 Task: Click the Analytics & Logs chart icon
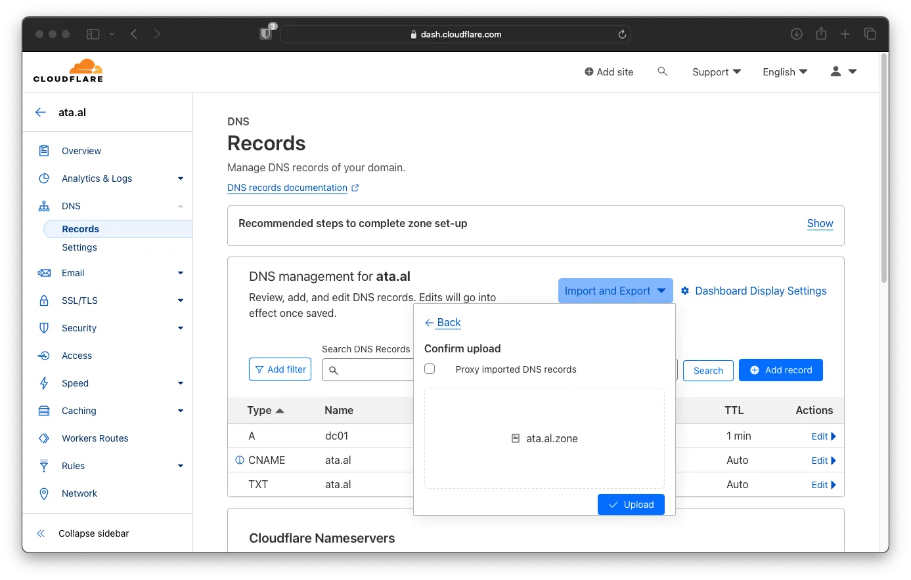(44, 178)
